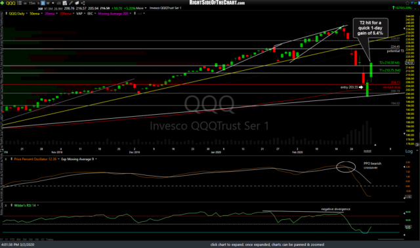Close the Price Percent Oscillator pane
Screen dimensions: 420x248
pyautogui.click(x=6, y=159)
